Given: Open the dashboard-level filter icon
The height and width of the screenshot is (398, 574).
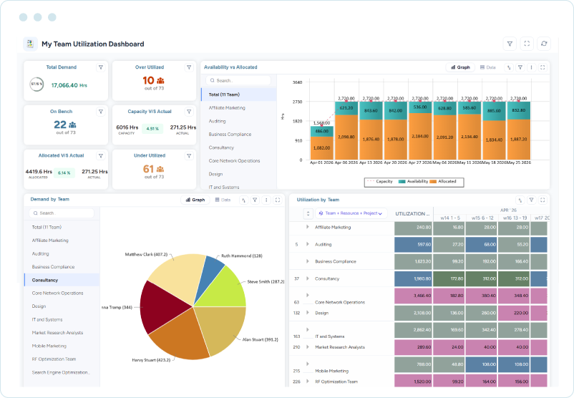Looking at the screenshot, I should click(x=510, y=44).
